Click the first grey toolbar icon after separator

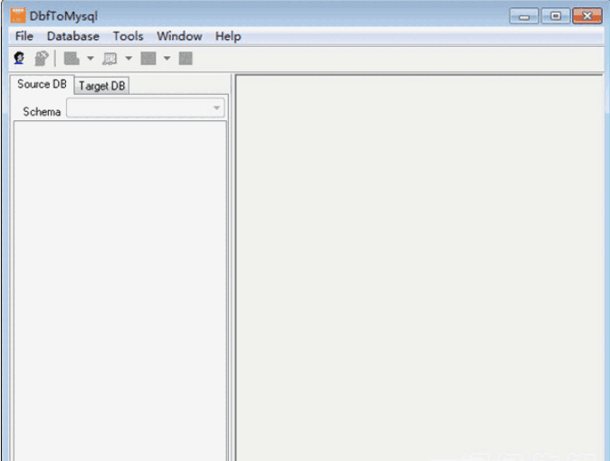[71, 59]
